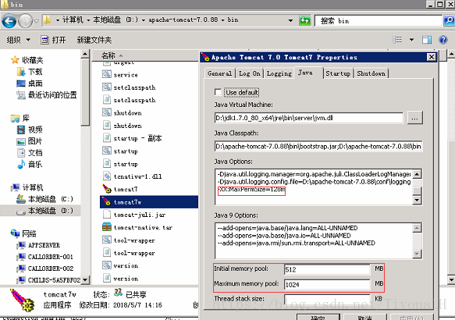Open the 组织 organize dropdown menu
Image resolution: width=455 pixels, height=320 pixels.
19,40
